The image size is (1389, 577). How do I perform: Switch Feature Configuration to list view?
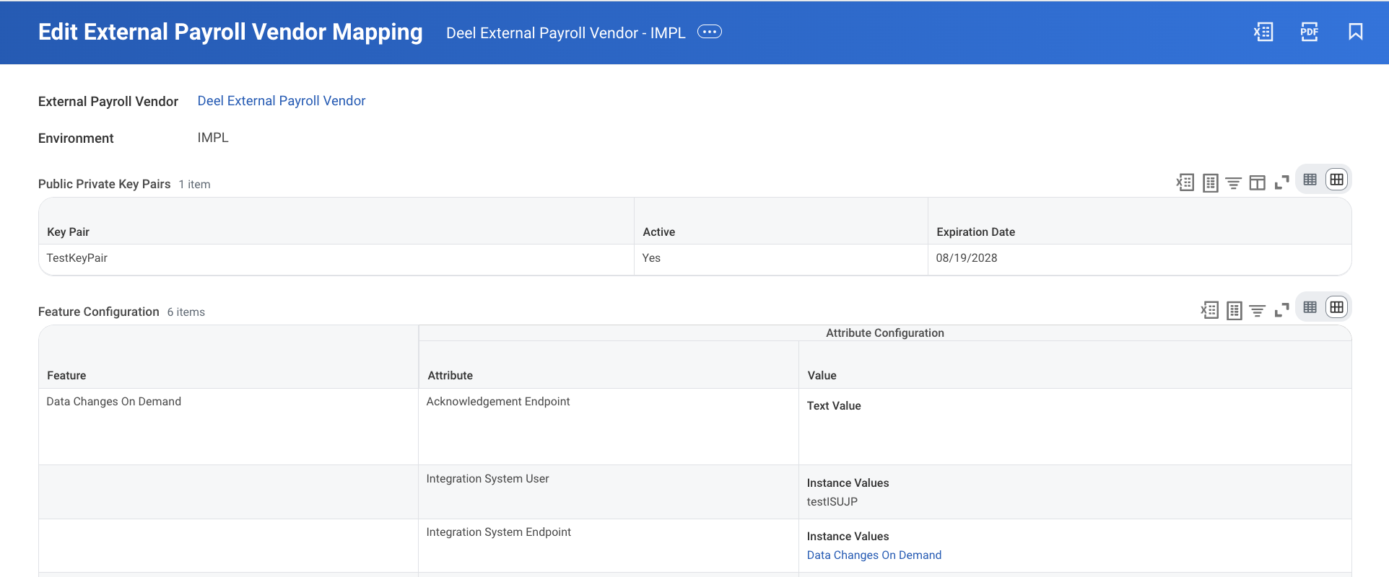[x=1310, y=307]
